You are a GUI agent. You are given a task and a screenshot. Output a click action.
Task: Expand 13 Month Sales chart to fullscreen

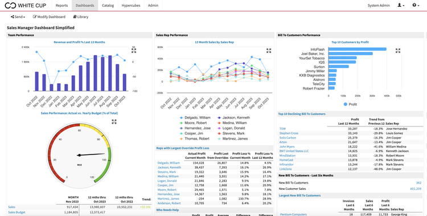click(x=268, y=51)
